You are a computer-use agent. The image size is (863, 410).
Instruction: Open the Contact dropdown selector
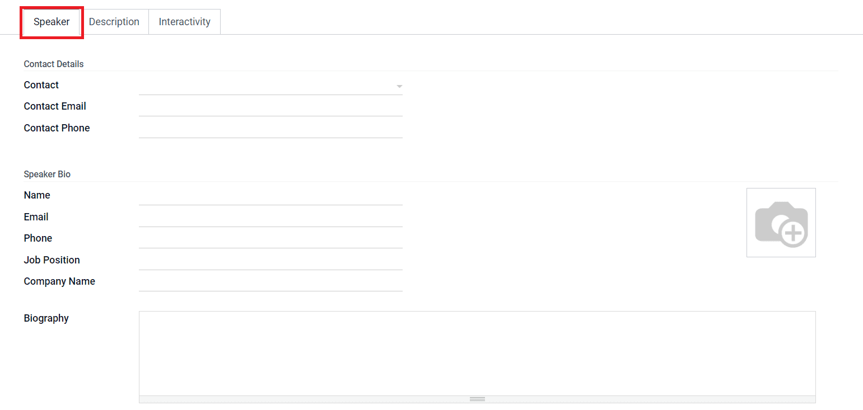click(399, 86)
